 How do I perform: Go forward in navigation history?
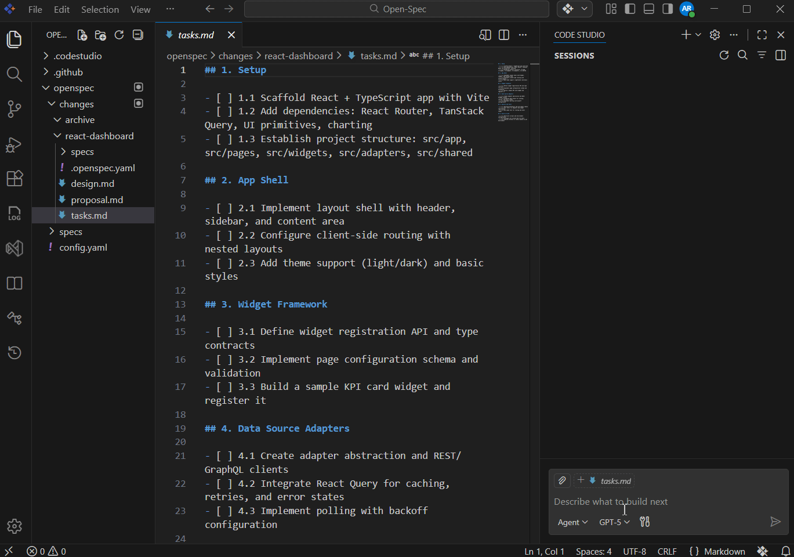[229, 9]
